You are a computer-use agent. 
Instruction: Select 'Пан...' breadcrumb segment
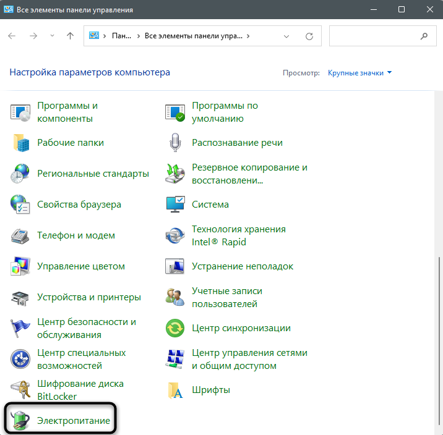pyautogui.click(x=121, y=36)
